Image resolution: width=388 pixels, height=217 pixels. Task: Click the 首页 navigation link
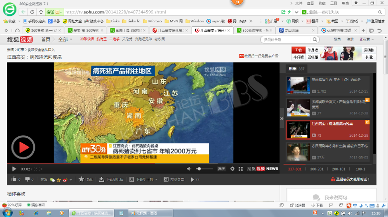[45, 39]
